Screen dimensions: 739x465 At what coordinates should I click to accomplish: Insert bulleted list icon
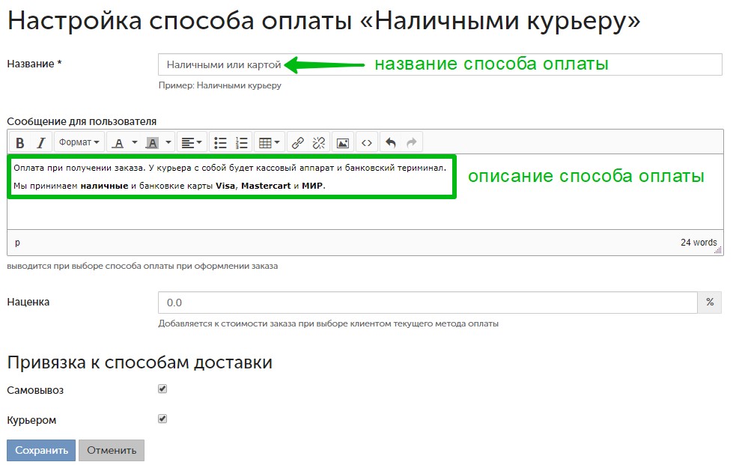[x=220, y=142]
